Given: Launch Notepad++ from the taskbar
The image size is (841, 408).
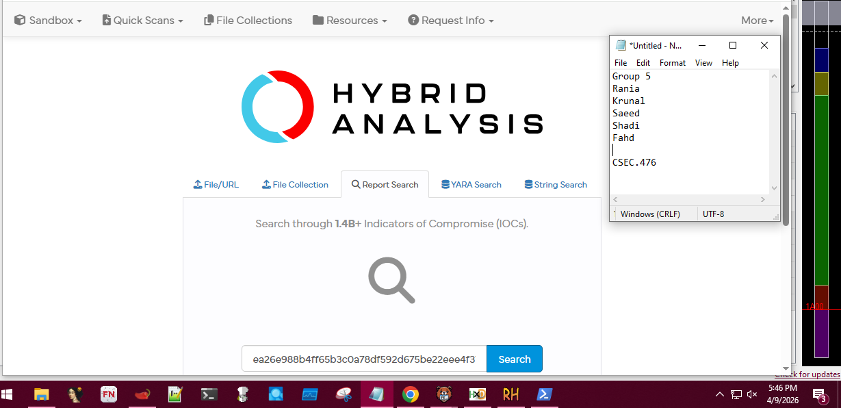Looking at the screenshot, I should point(176,394).
